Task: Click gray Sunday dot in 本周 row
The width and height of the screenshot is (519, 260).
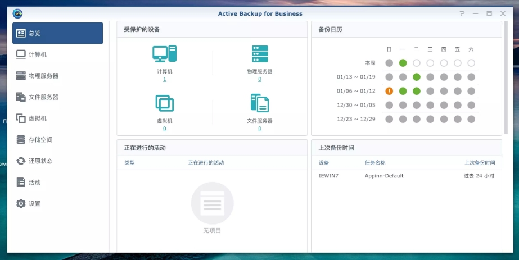Action: [389, 63]
